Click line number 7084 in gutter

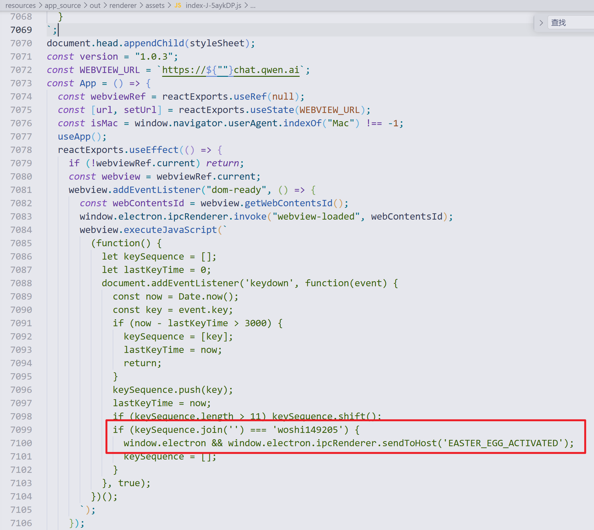(x=21, y=230)
